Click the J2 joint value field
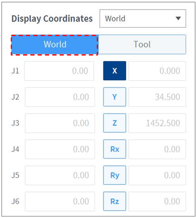The width and height of the screenshot is (196, 218). (59, 97)
